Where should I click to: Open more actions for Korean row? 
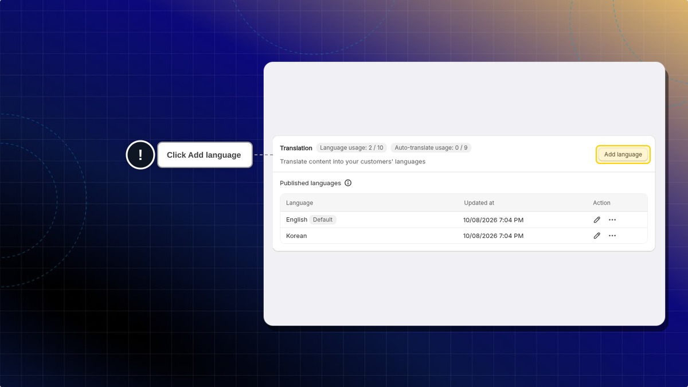coord(612,236)
